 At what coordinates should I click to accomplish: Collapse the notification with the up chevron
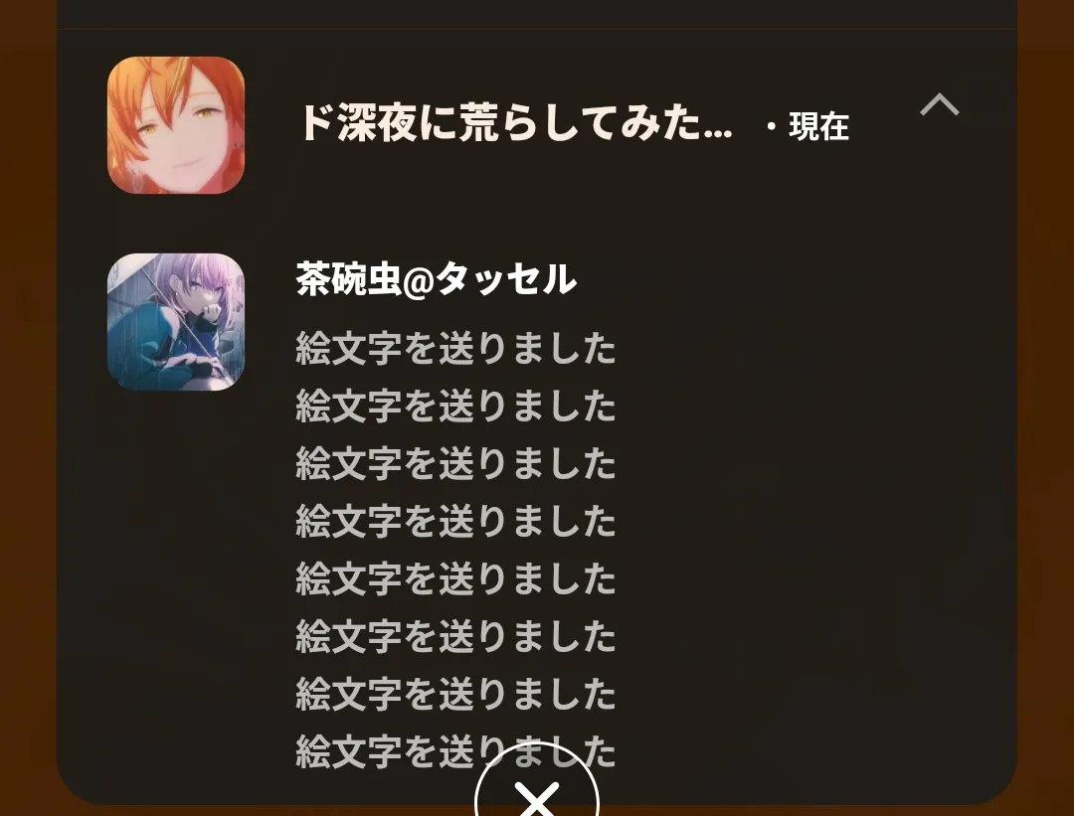coord(939,104)
